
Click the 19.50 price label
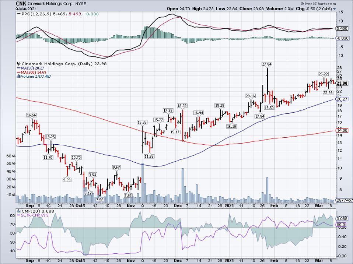(x=269, y=108)
